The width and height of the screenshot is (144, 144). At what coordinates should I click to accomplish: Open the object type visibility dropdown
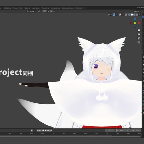110,14
